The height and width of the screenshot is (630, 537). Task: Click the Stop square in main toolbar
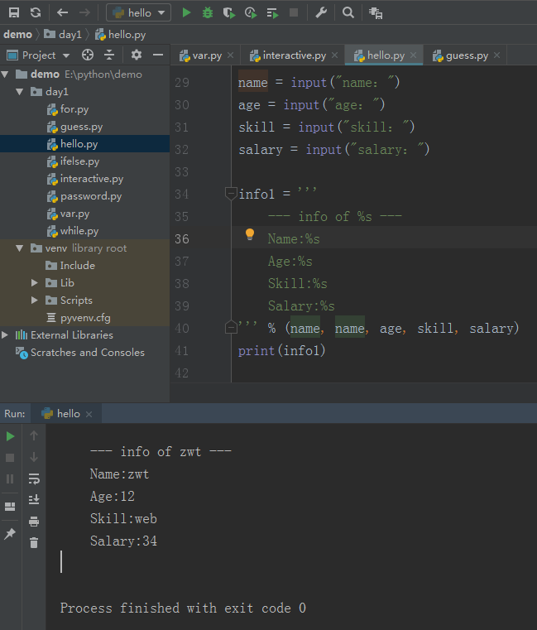click(x=294, y=13)
